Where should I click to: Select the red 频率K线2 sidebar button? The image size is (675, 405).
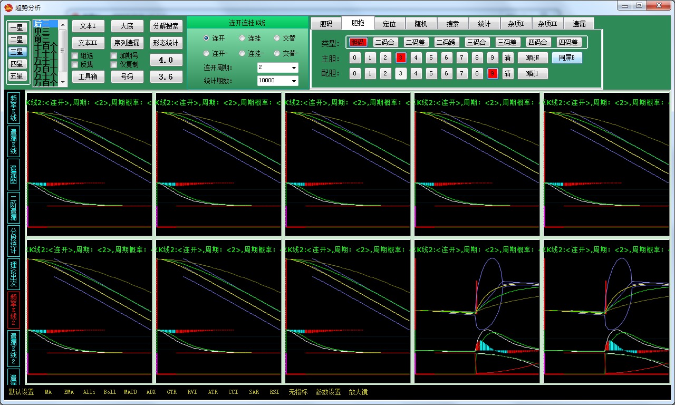point(14,309)
